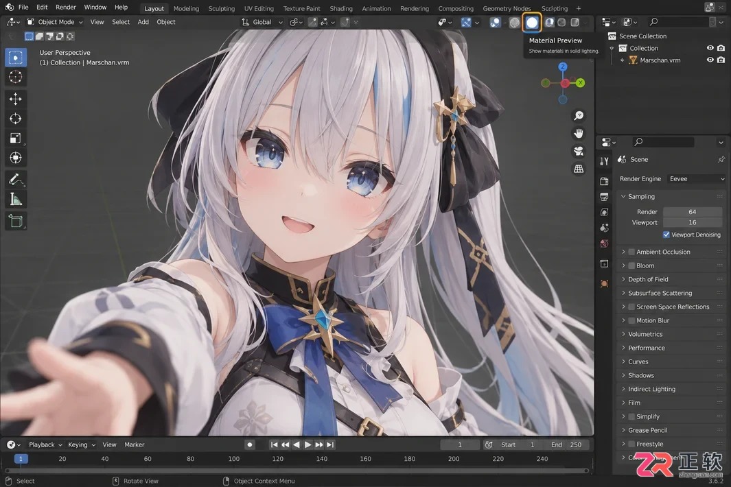Open the viewport Add menu

(143, 22)
